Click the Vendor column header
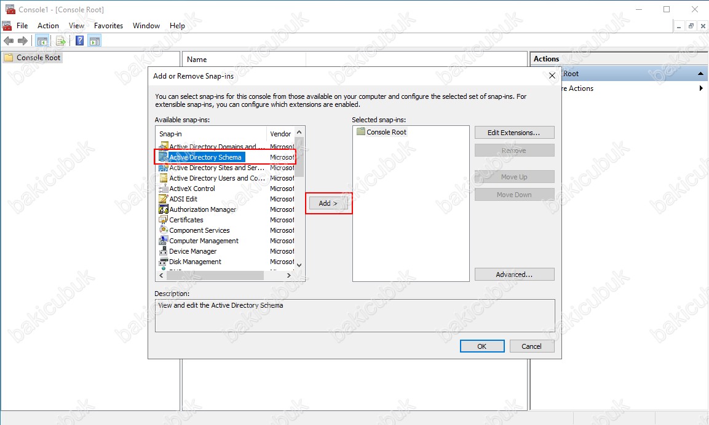This screenshot has width=709, height=425. pos(280,134)
